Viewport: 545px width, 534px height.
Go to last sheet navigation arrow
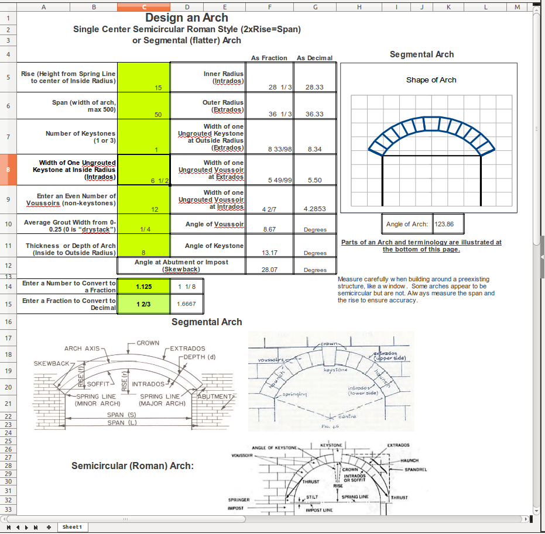tap(36, 527)
